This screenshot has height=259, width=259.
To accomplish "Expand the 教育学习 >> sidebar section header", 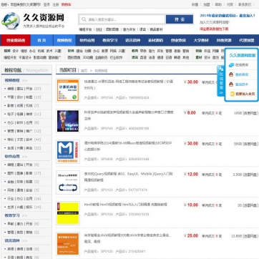I will (16, 215).
